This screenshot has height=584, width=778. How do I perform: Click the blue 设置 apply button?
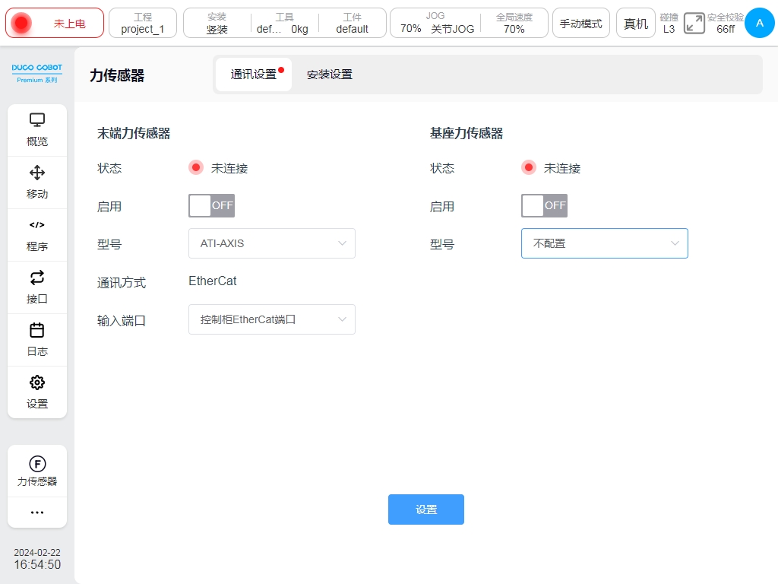[x=425, y=509]
